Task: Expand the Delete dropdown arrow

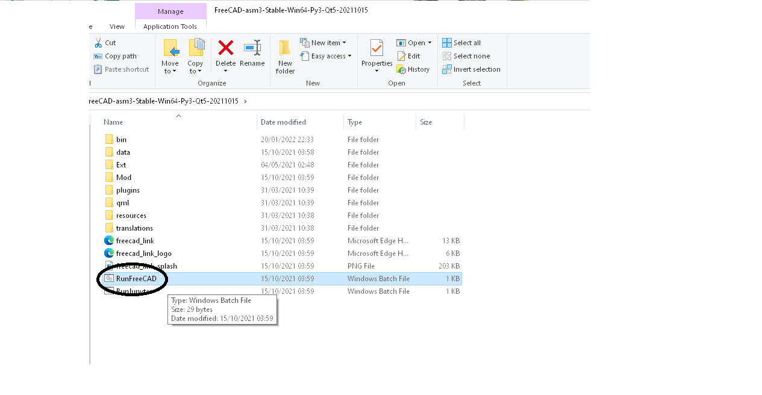Action: tap(226, 71)
